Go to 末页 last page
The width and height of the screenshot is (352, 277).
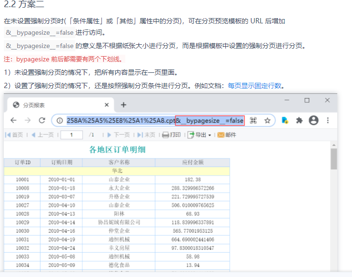146,135
